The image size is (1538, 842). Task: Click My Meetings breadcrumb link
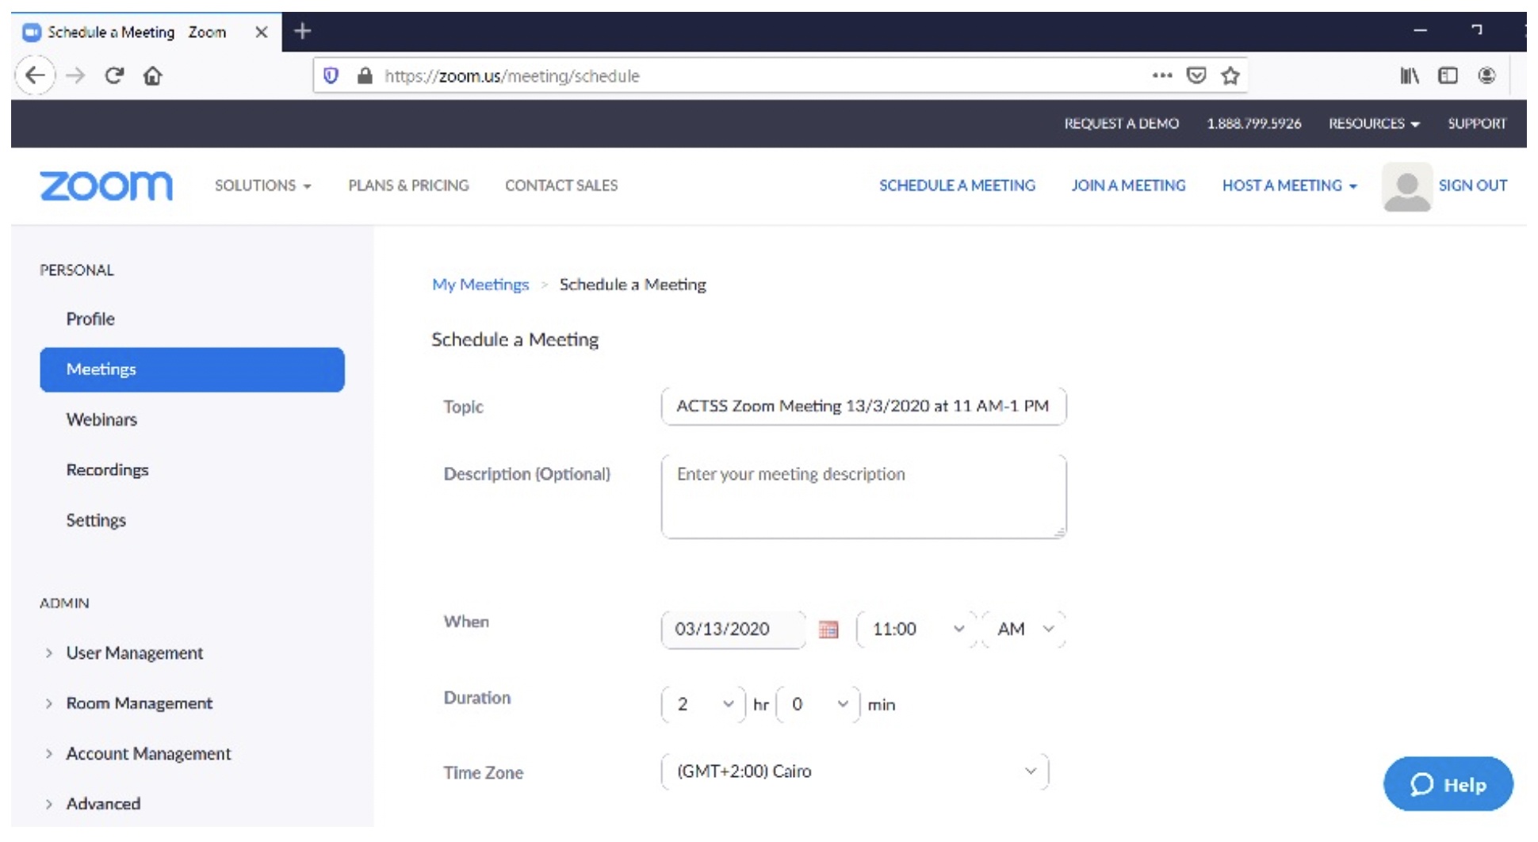(x=480, y=285)
